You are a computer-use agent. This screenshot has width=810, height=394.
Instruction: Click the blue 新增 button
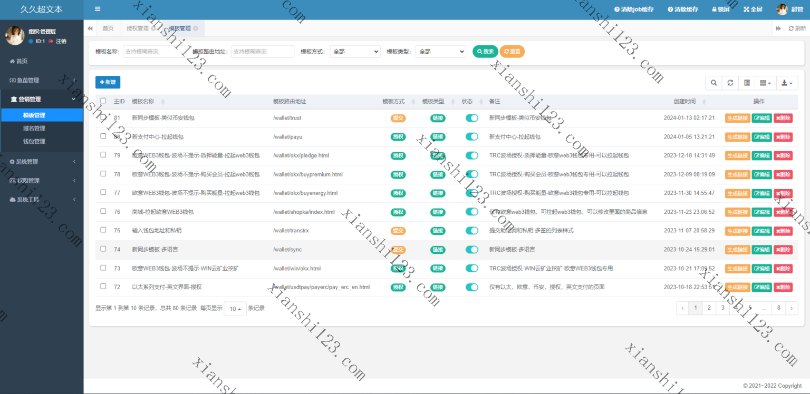[108, 82]
